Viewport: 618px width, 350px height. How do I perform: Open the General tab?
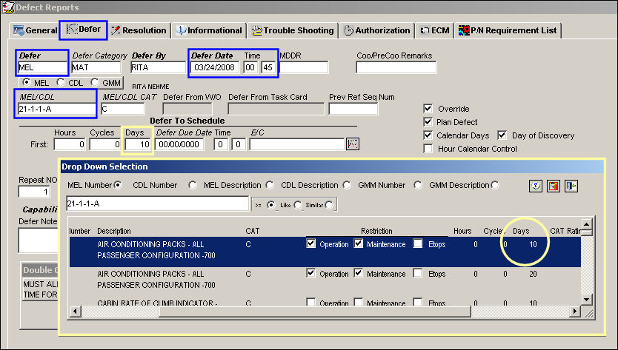click(x=35, y=30)
